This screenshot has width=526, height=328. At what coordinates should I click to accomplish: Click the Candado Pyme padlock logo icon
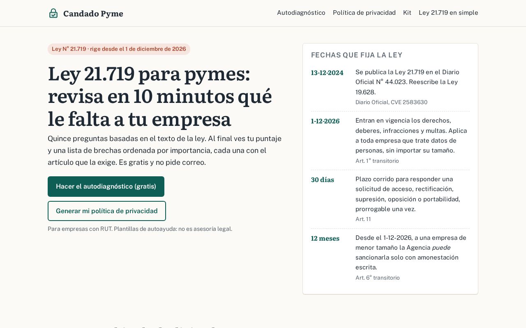53,13
